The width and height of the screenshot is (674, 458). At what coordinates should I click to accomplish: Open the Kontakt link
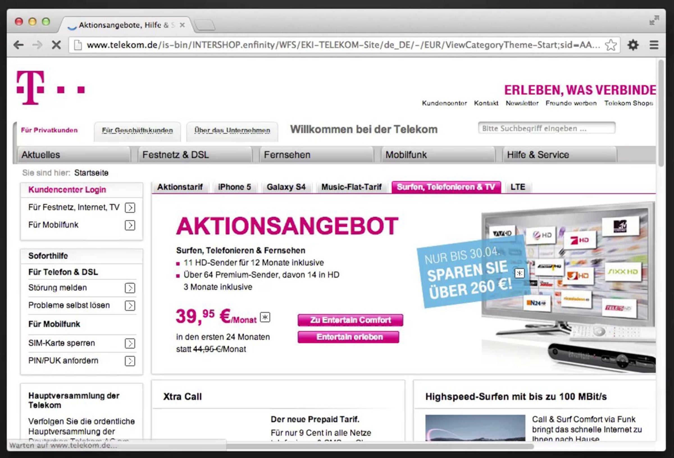click(x=486, y=103)
